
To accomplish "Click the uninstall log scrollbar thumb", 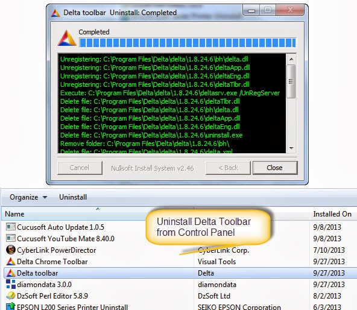I will pos(291,81).
